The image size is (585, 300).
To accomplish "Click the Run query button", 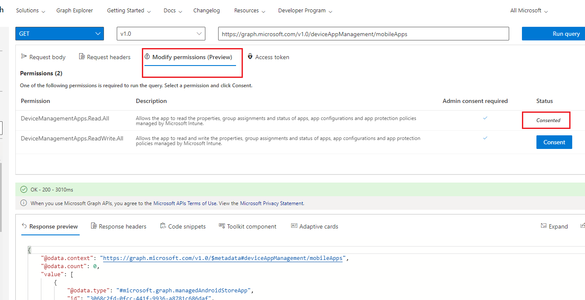I will [553, 34].
